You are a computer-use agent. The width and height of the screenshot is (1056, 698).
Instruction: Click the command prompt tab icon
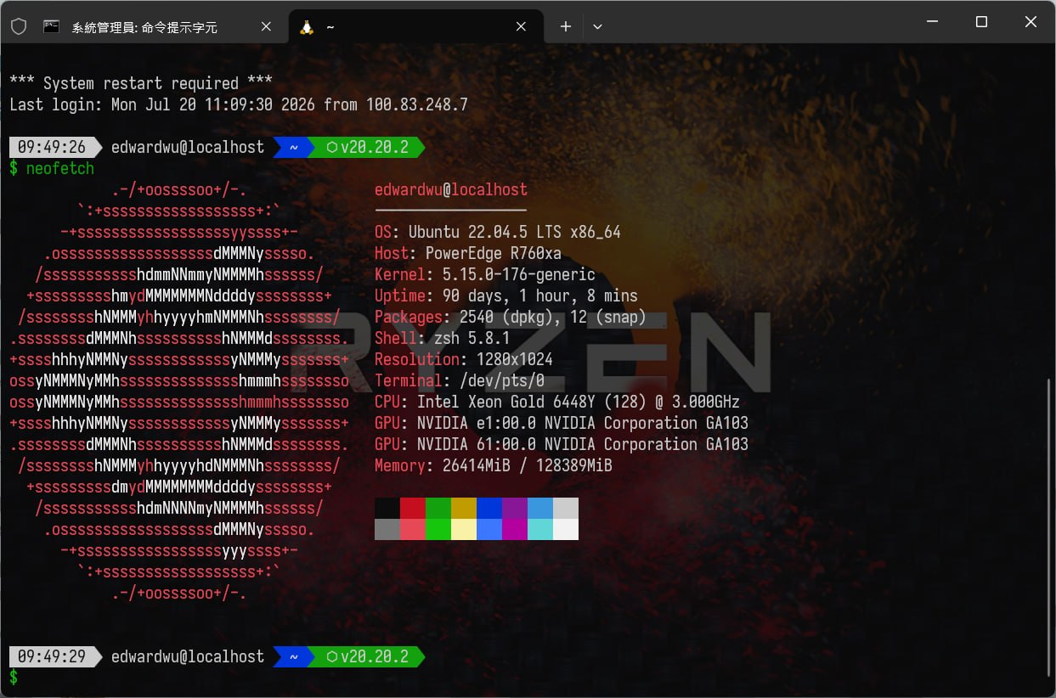click(52, 26)
